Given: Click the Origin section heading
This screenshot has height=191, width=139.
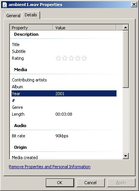Looking at the screenshot, I should tap(20, 147).
